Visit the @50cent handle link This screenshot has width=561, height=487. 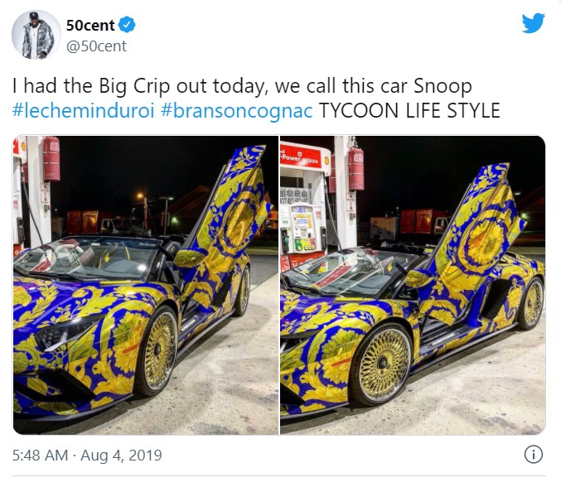96,46
